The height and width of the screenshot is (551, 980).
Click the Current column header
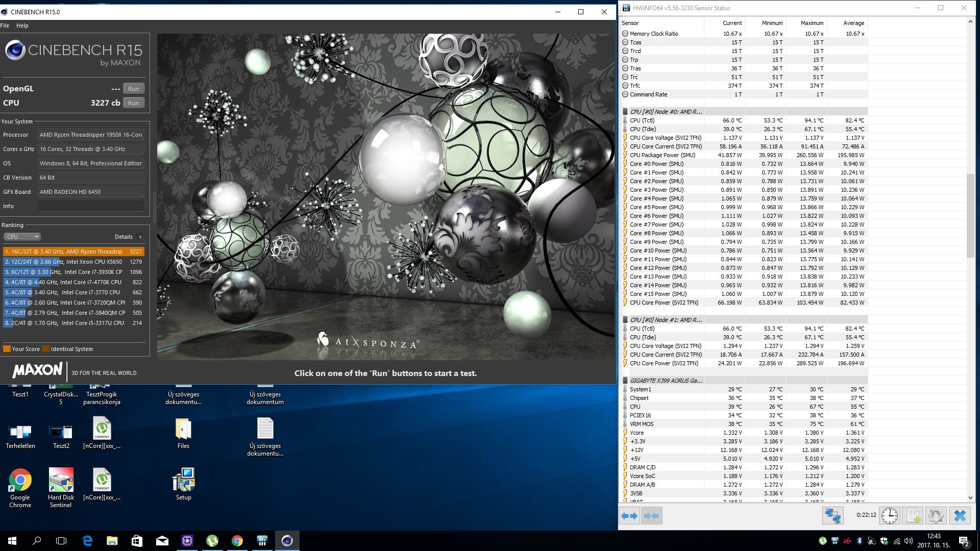coord(725,23)
